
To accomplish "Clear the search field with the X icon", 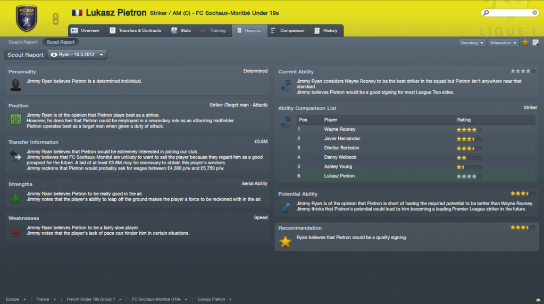I will (534, 13).
